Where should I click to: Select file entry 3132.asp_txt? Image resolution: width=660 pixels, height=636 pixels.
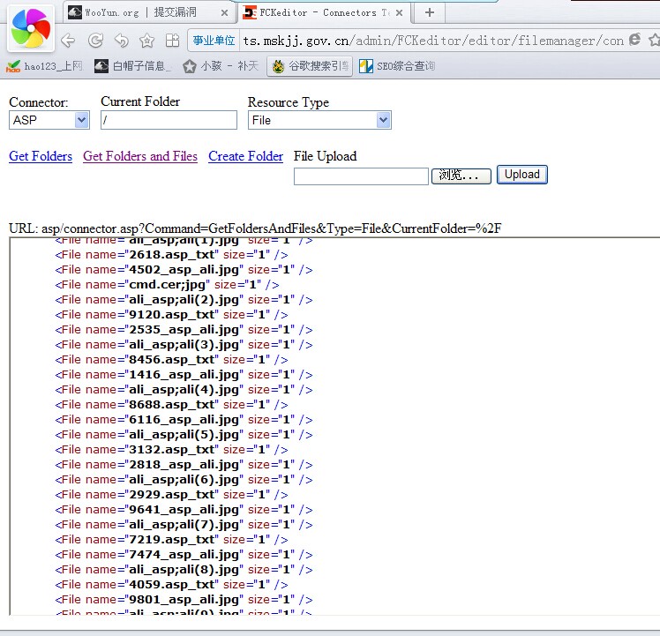coord(171,450)
